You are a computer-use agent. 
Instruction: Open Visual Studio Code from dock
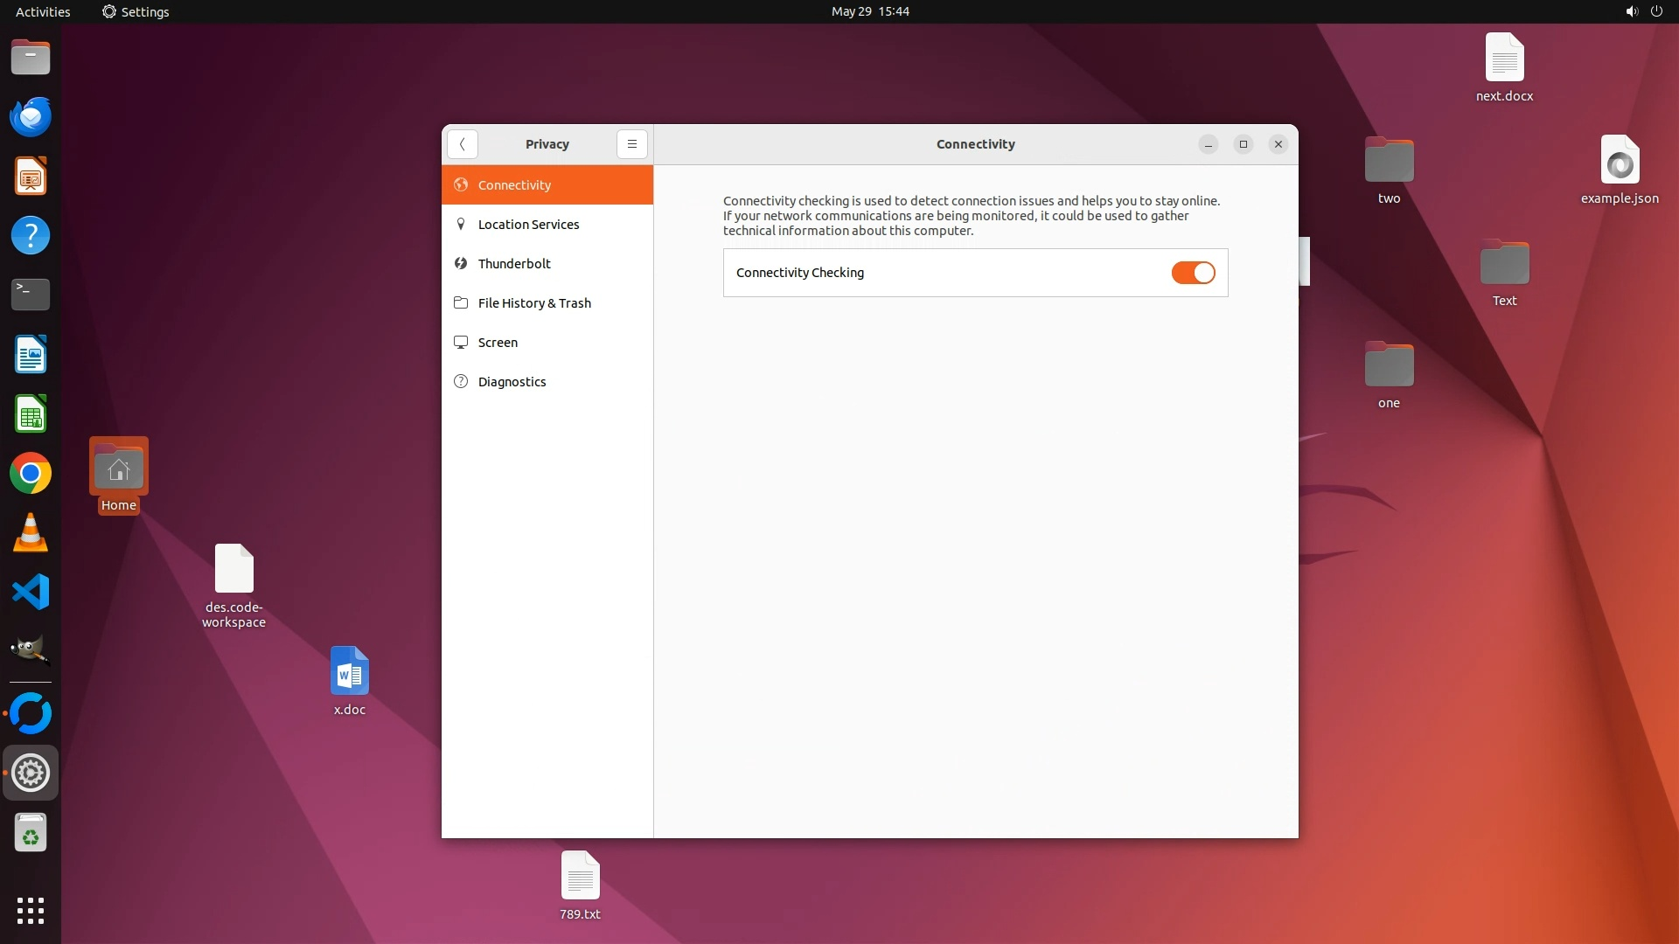(x=31, y=593)
